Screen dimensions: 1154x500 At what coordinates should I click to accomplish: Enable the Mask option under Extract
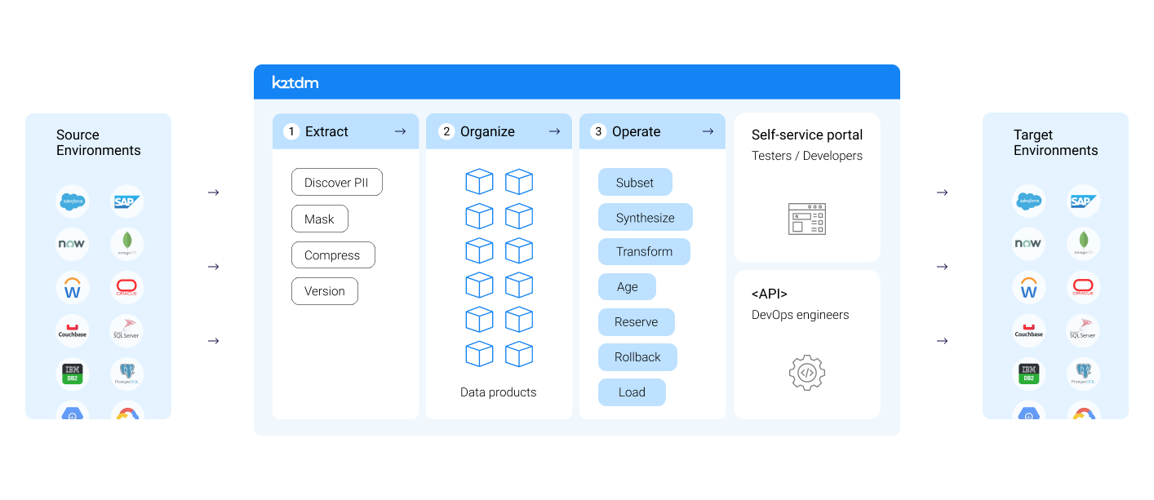tap(319, 219)
